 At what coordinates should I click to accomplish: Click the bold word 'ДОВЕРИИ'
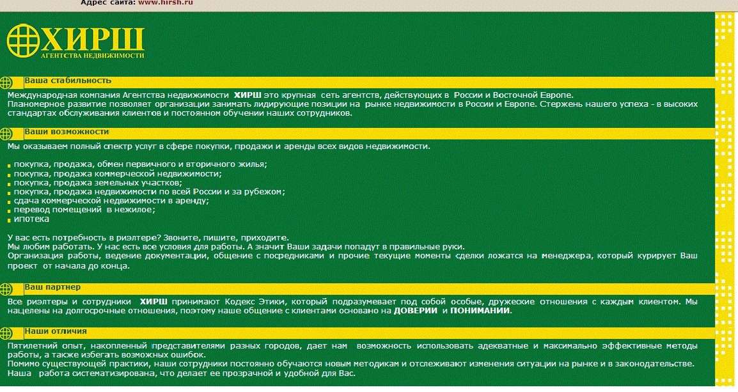tap(416, 311)
